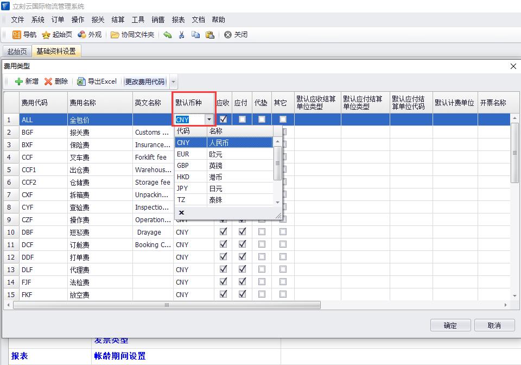Screen dimensions: 521x365
Task: Open 起始页 via the star toolbar icon
Action: point(47,35)
